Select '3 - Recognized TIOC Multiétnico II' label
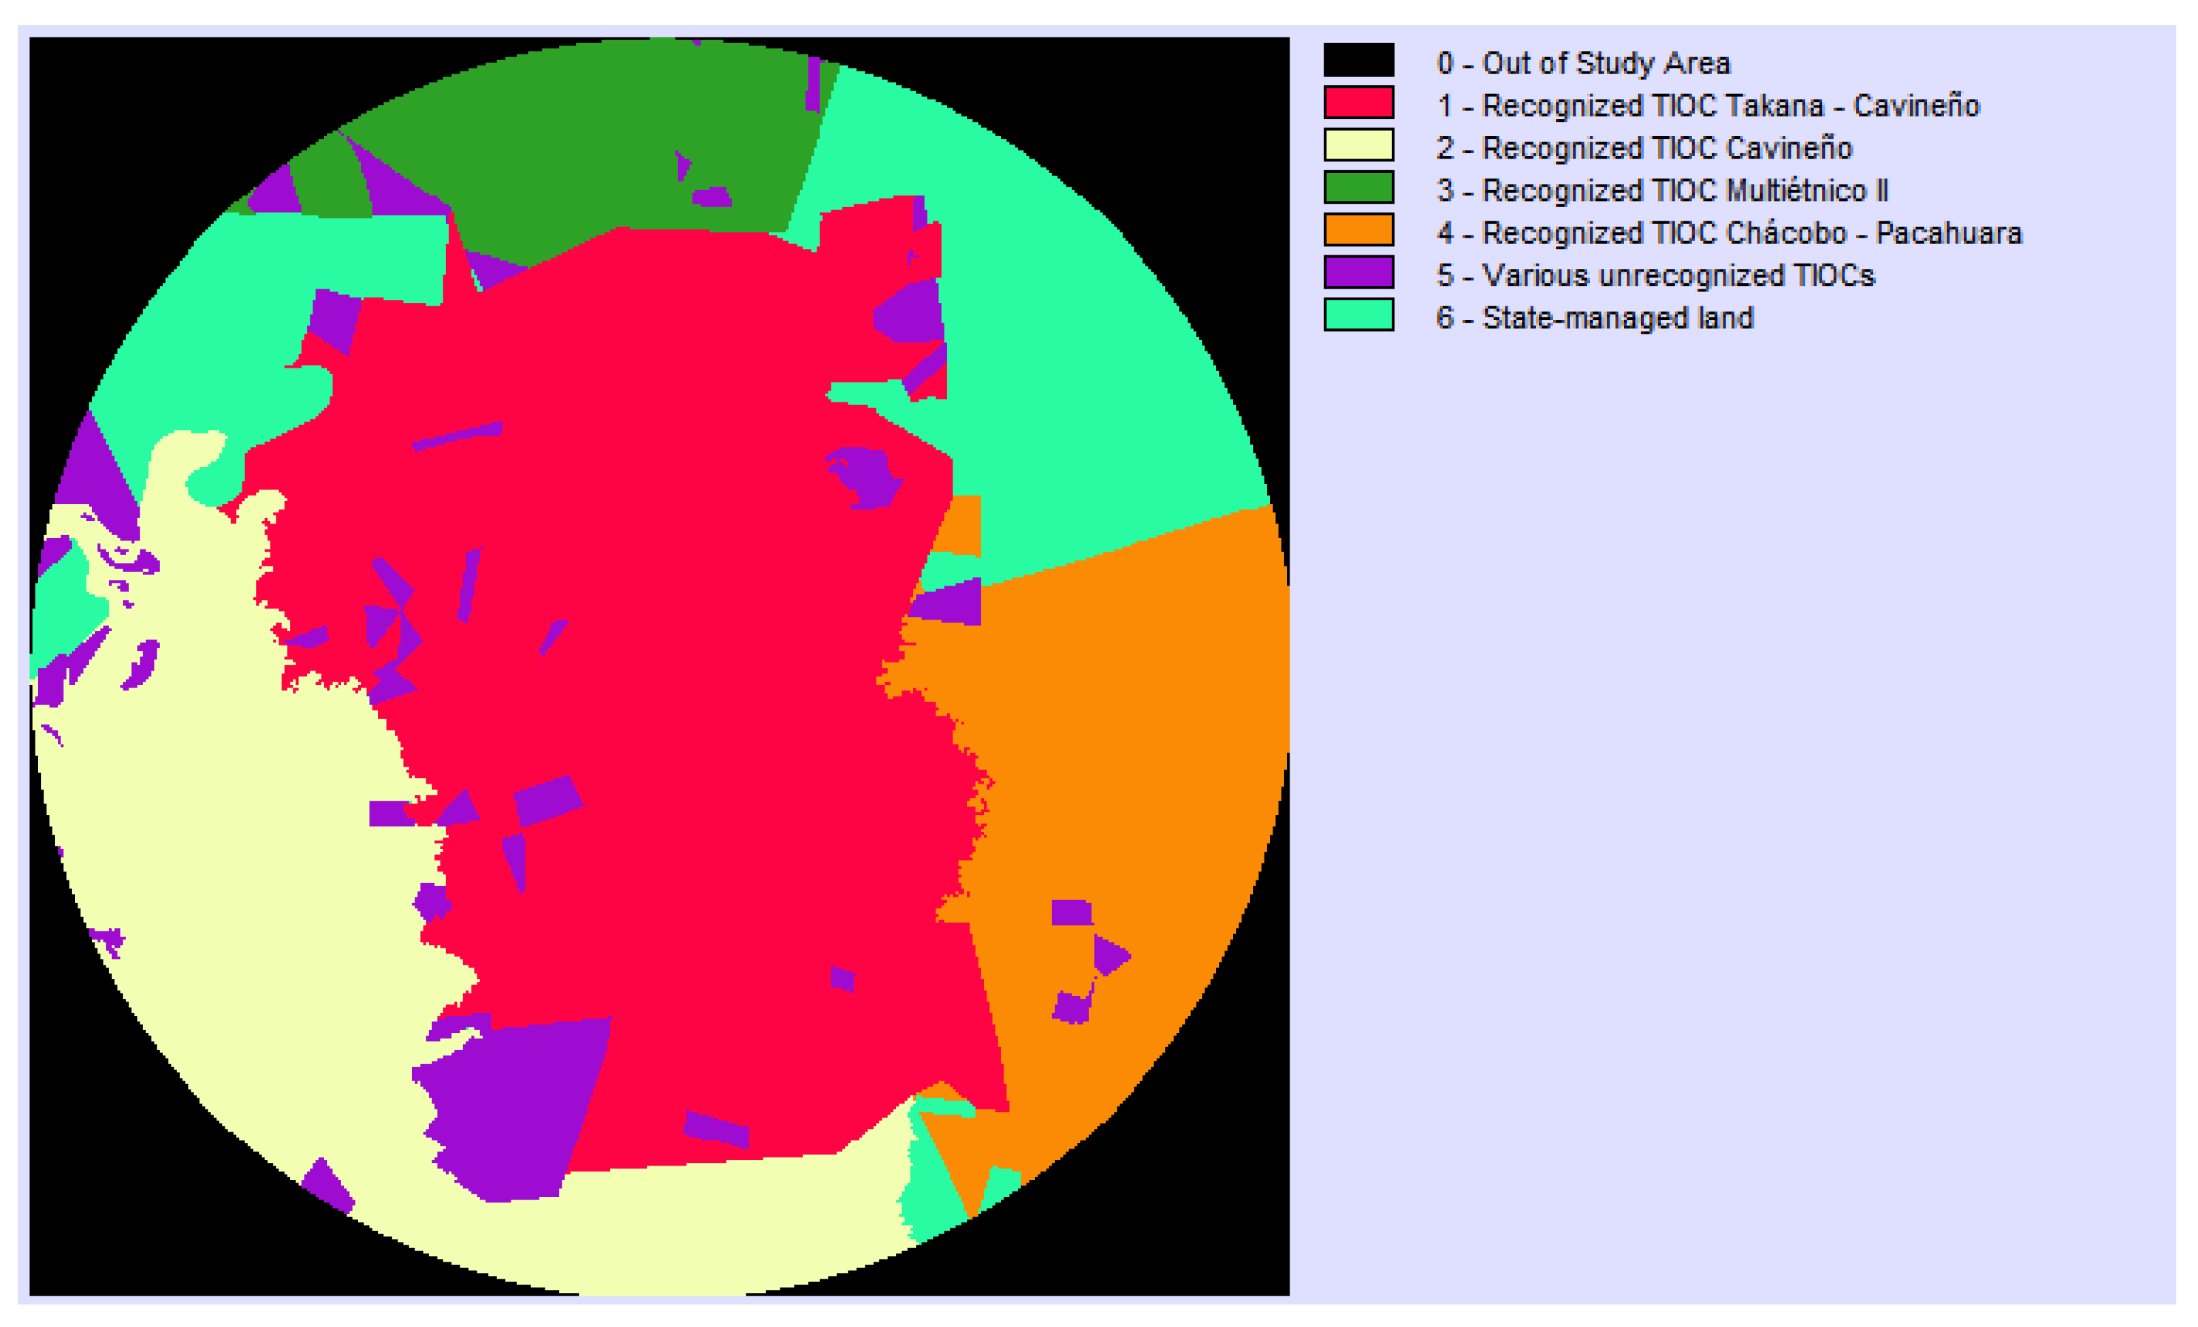2198x1327 pixels. (1662, 191)
